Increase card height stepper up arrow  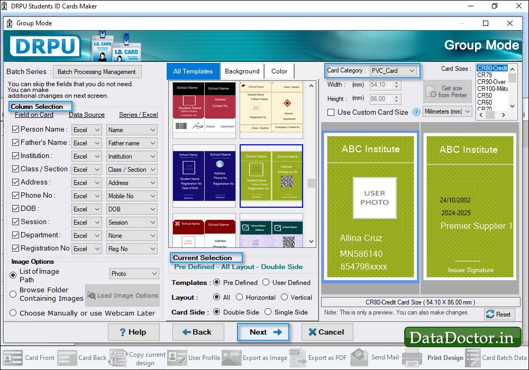point(397,97)
